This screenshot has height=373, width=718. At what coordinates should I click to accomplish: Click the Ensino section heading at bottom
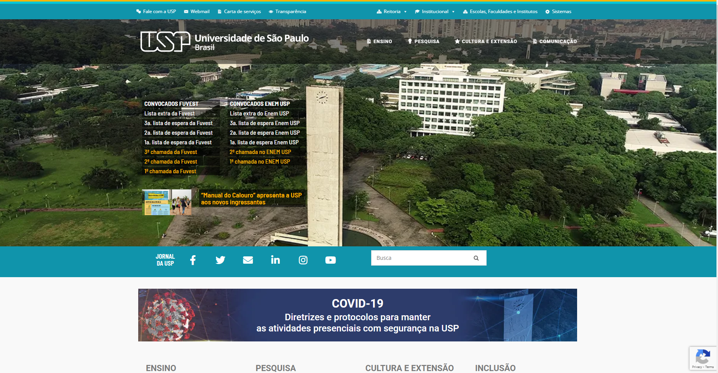161,368
